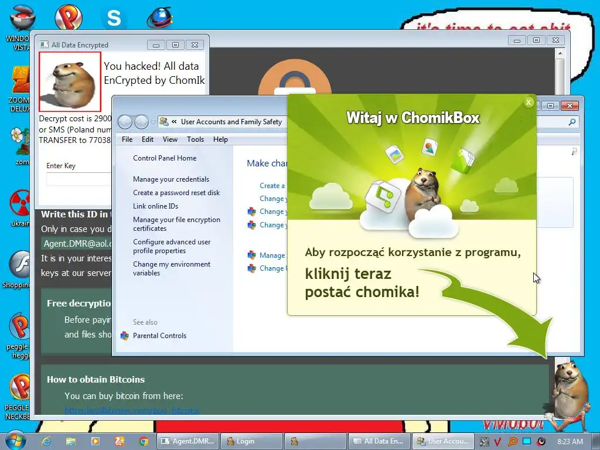Image resolution: width=600 pixels, height=450 pixels.
Task: Maximize the All Data Encrypted window
Action: click(175, 45)
